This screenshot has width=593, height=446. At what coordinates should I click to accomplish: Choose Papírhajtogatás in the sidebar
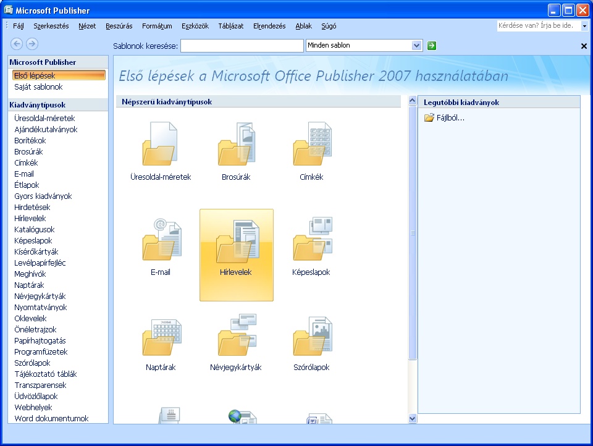(x=40, y=341)
